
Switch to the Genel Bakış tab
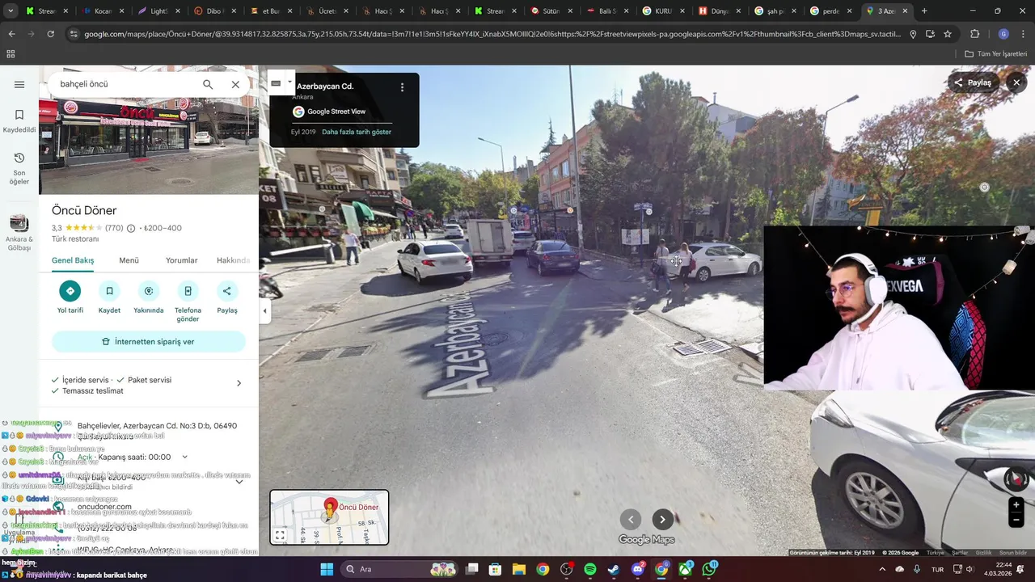pos(73,260)
